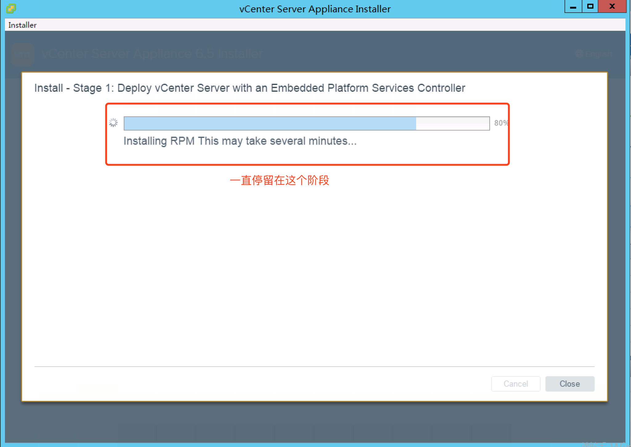Open the Installer menu
Viewport: 631px width, 447px height.
coord(22,25)
